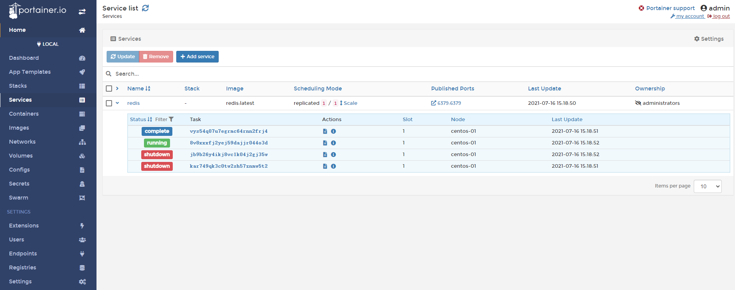Image resolution: width=735 pixels, height=290 pixels.
Task: Open the redis service link
Action: pyautogui.click(x=133, y=103)
